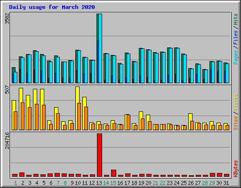Click the tall red KBytes bar for day 13
Screen dimensions: 241x188
coord(99,155)
